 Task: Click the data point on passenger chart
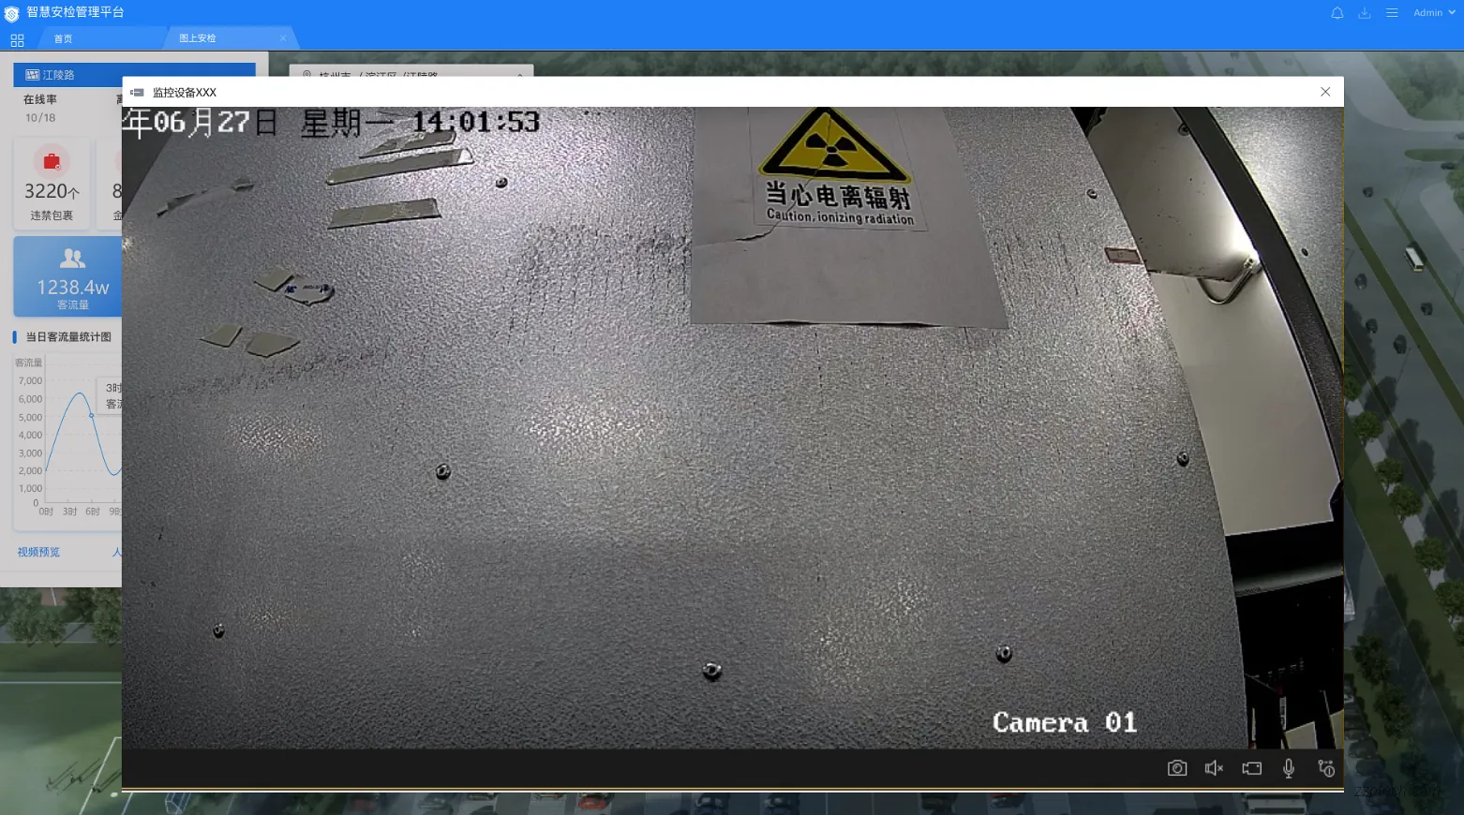91,415
